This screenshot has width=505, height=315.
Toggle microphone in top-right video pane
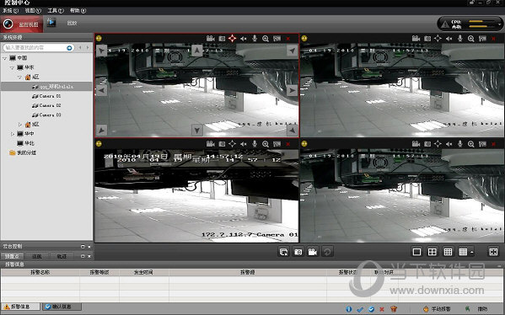[460, 38]
